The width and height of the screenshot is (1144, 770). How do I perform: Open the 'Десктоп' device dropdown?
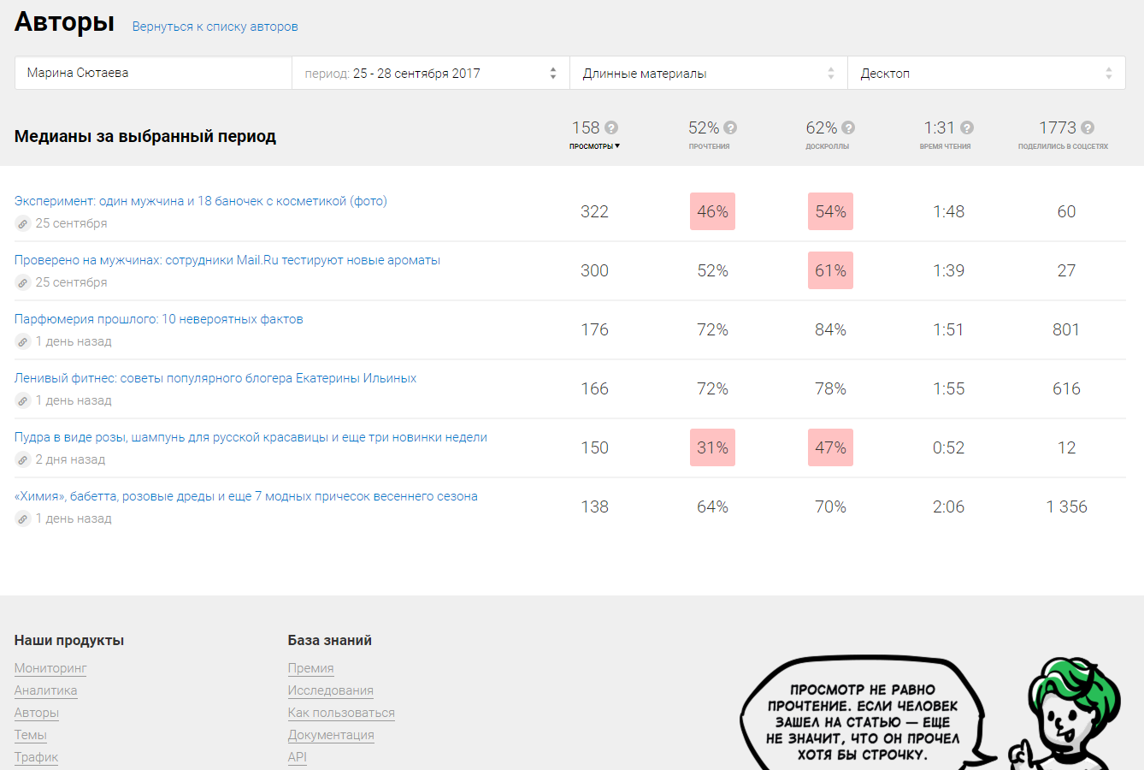987,73
